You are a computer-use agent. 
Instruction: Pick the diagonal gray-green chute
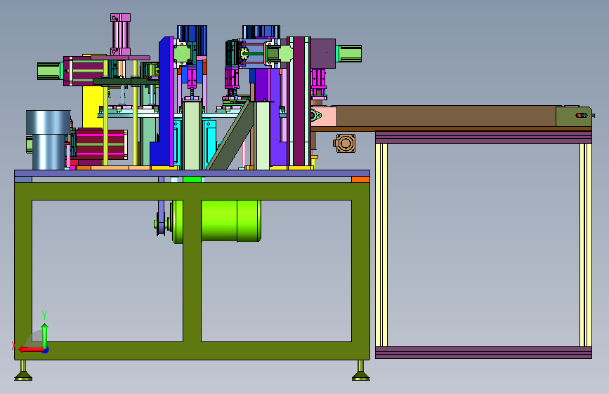pos(231,135)
